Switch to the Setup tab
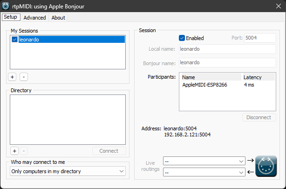286x189 pixels. 11,17
